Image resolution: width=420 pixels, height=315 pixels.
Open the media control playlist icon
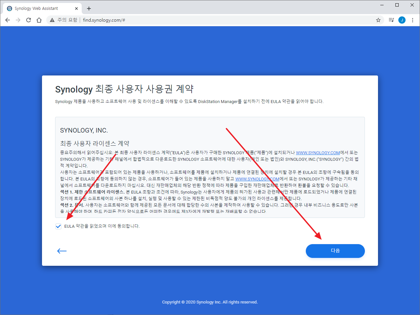391,20
